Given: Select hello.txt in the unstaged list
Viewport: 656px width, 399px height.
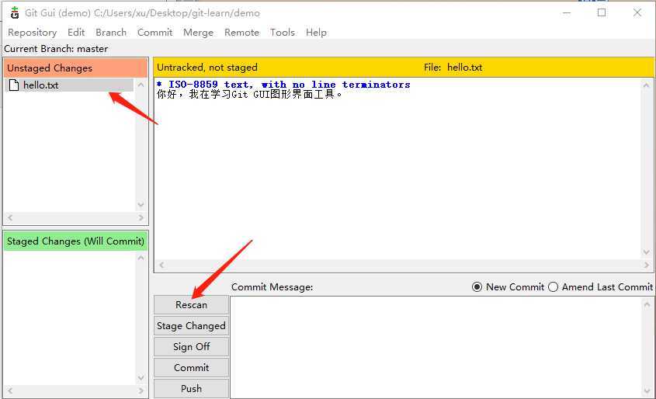Looking at the screenshot, I should click(x=69, y=85).
